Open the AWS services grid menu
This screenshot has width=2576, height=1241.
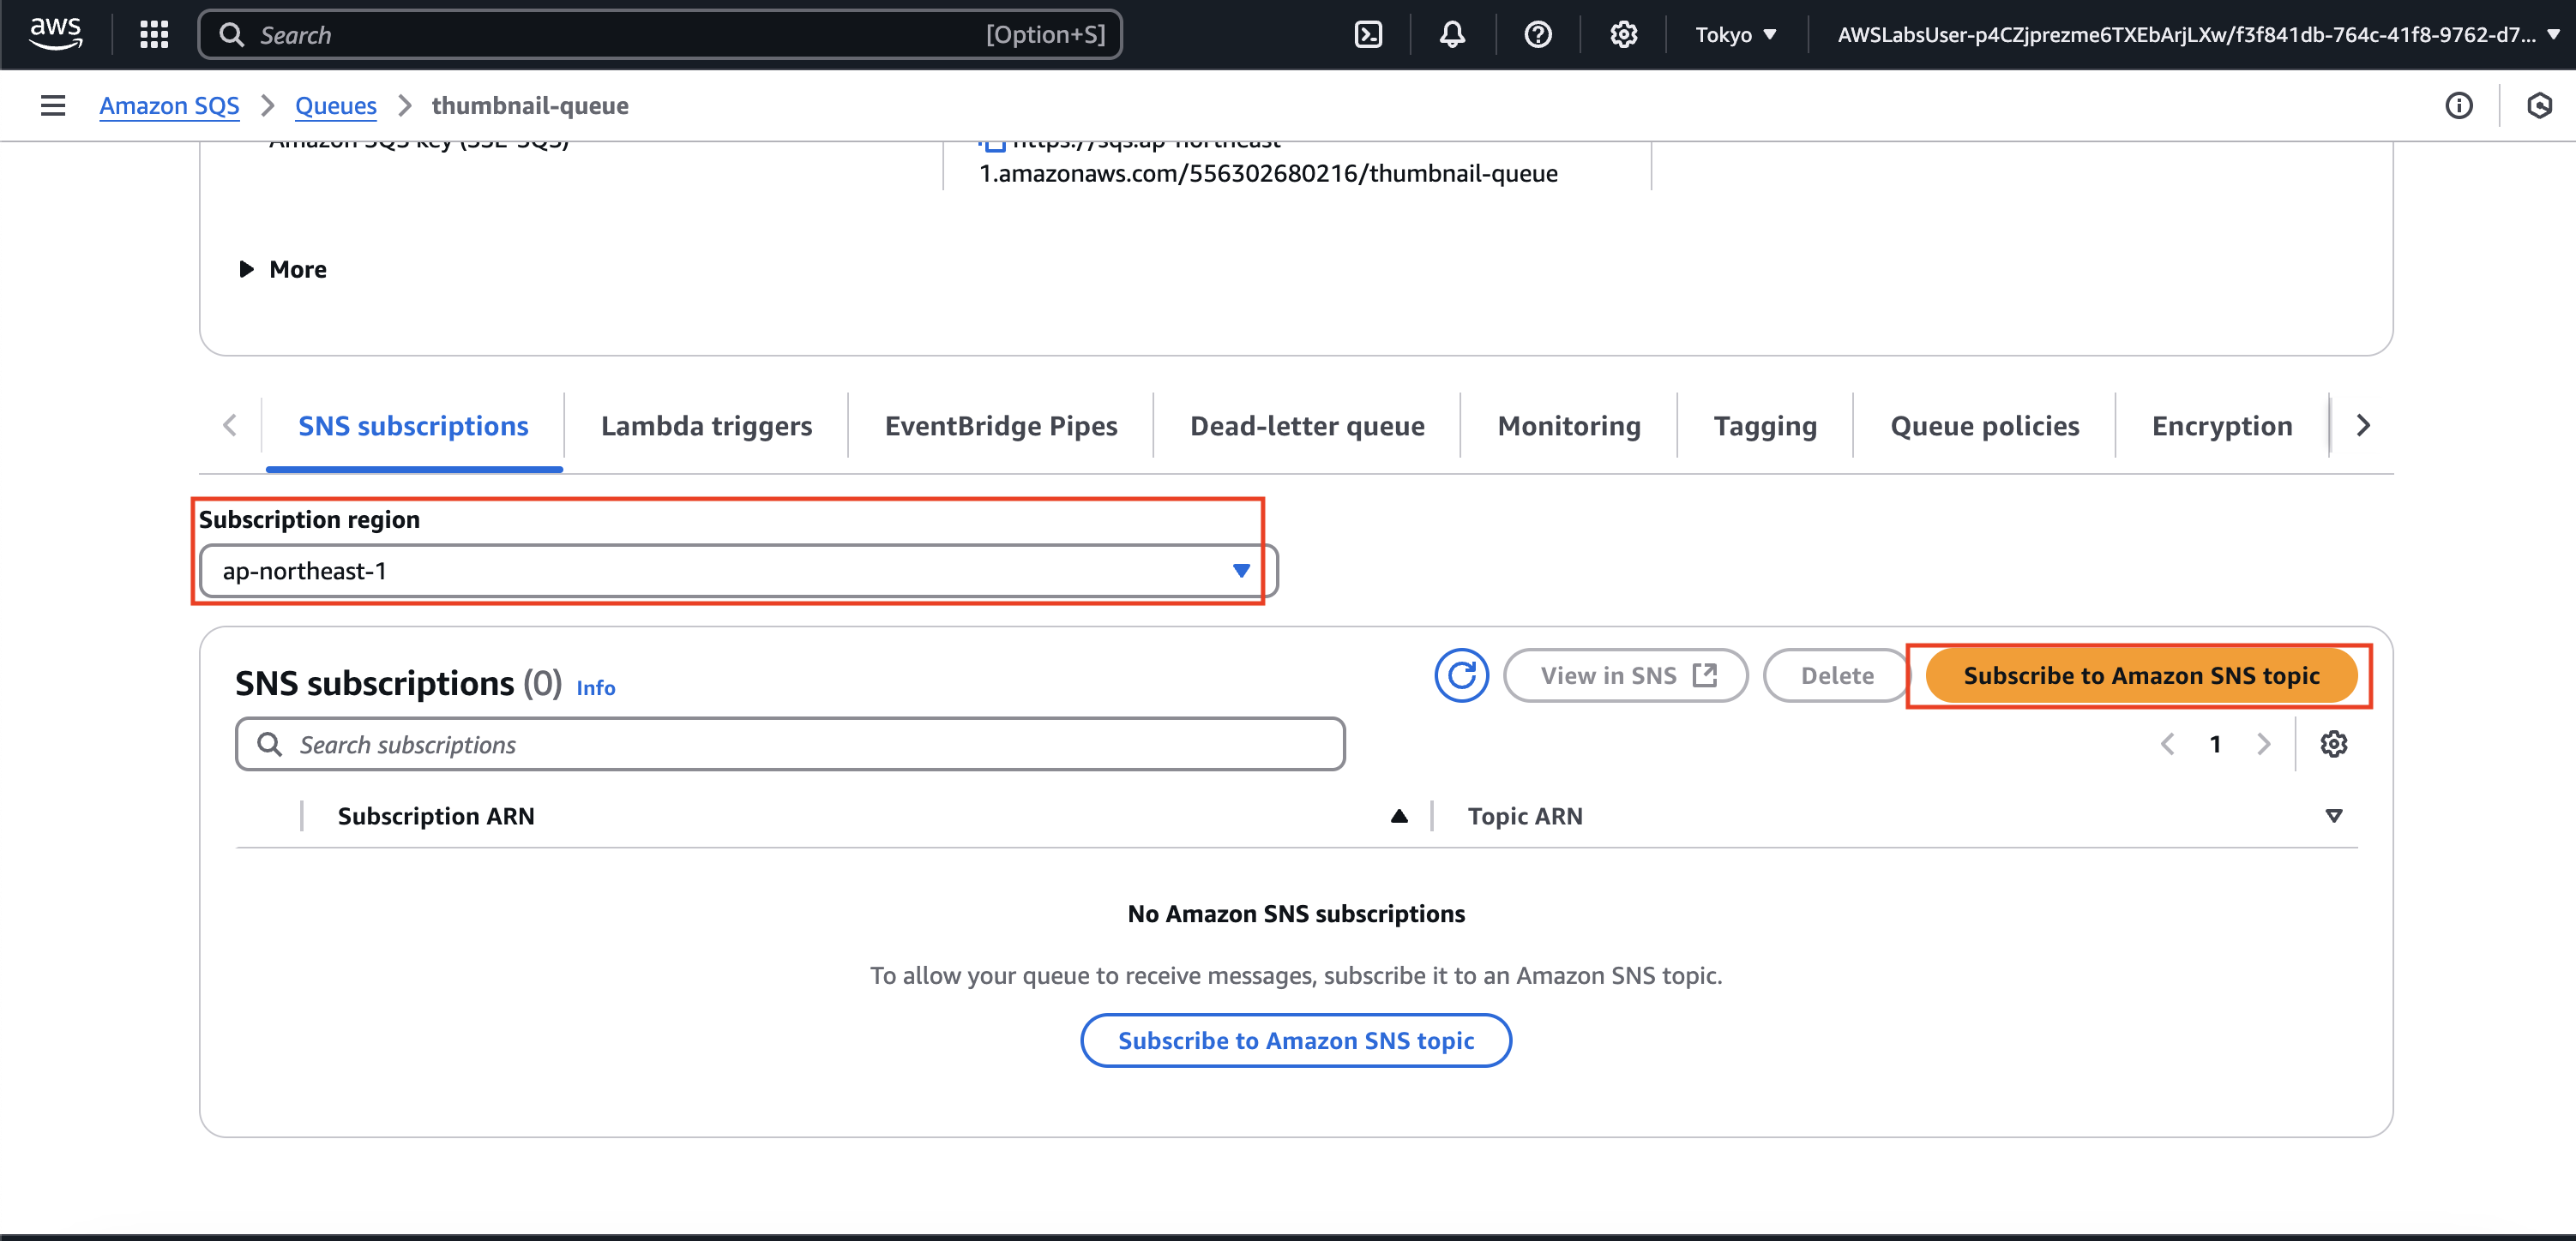coord(154,35)
